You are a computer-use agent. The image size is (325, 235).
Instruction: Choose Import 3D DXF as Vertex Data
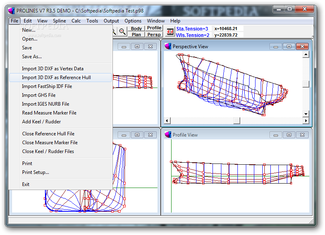coord(60,69)
